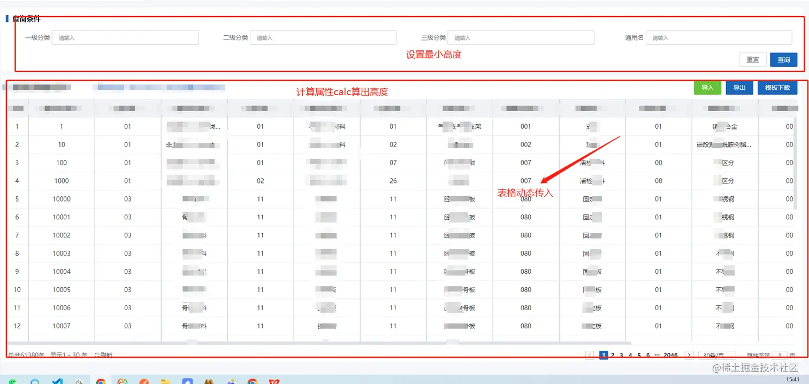
Task: Click the 通用名 input field
Action: 719,37
